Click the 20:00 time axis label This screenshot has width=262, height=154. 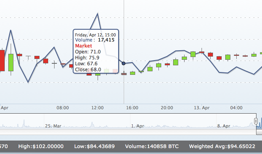point(167,108)
